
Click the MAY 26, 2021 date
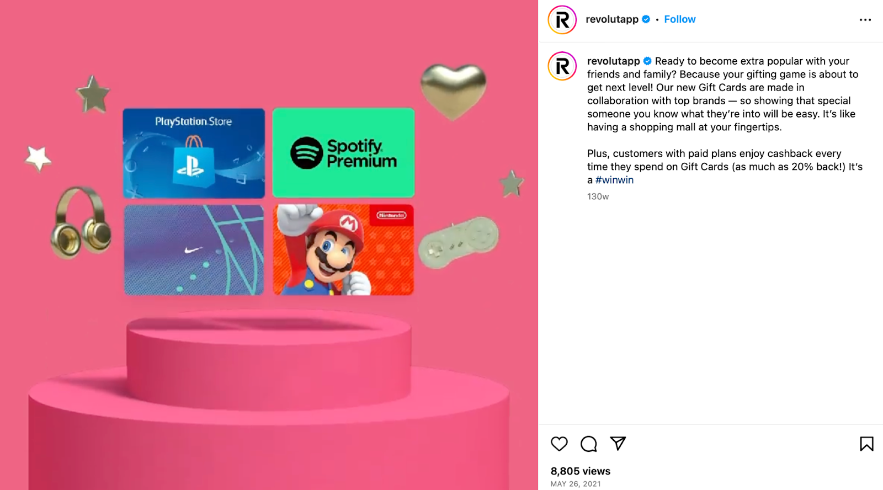tap(576, 484)
